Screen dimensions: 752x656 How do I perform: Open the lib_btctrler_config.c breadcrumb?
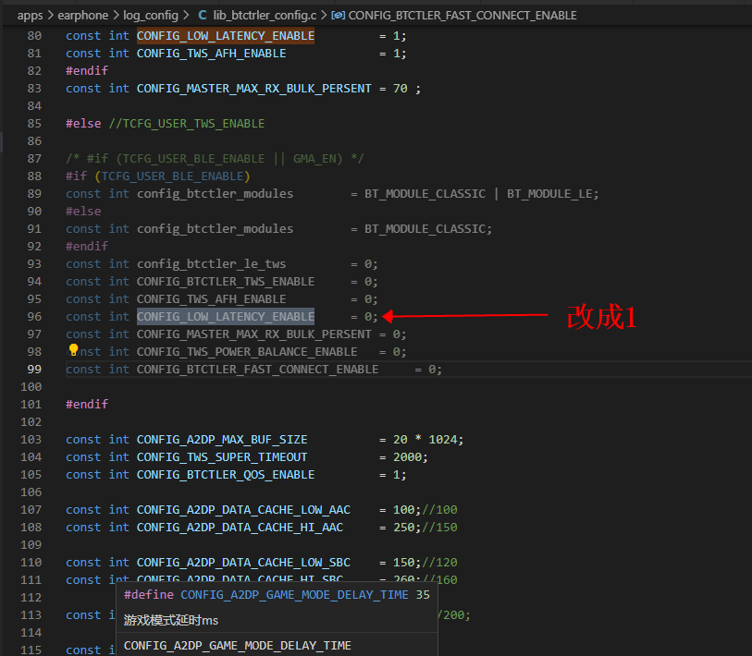(265, 16)
